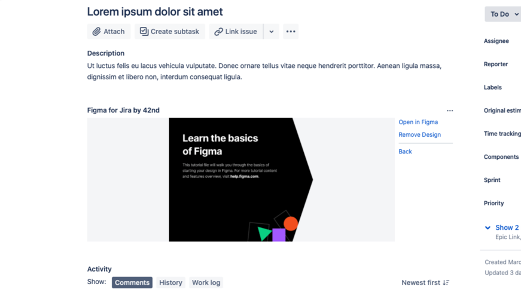521x296 pixels.
Task: Create a subtask for this issue
Action: point(170,32)
